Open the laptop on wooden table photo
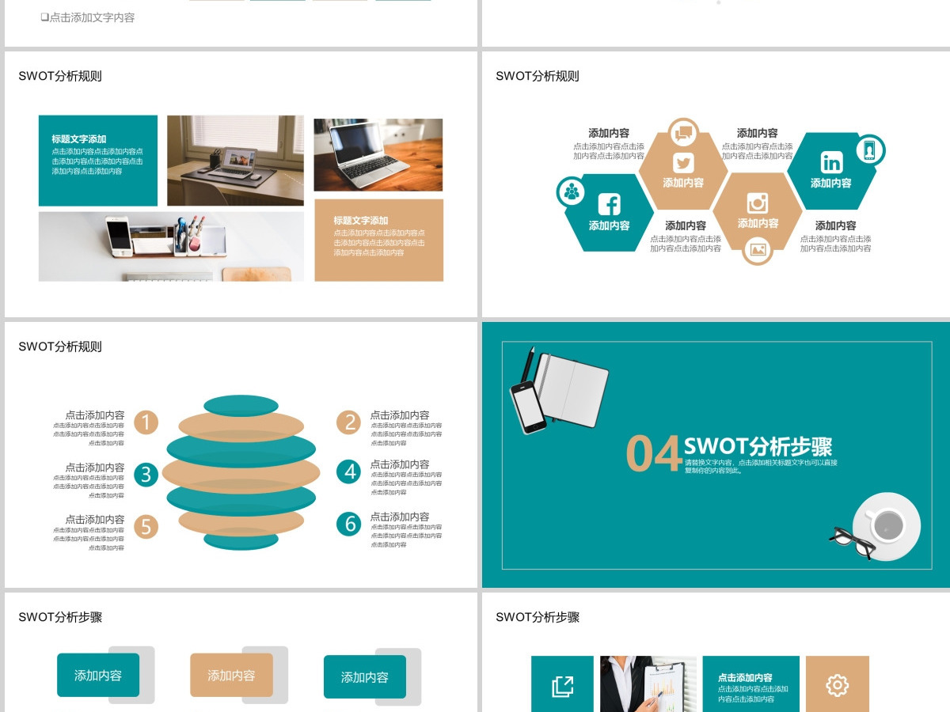 378,155
